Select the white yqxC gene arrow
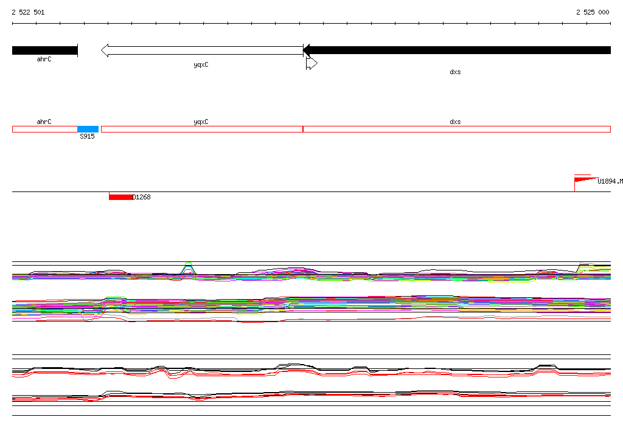Viewport: 623px width, 434px height. tap(202, 50)
